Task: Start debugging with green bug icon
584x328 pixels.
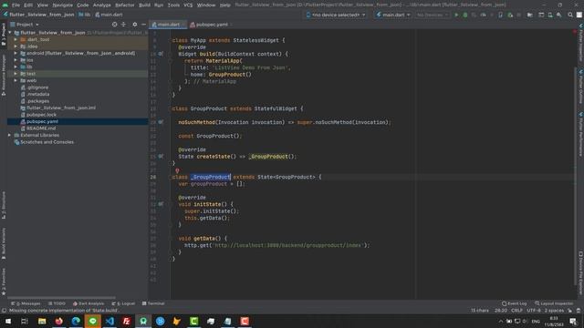Action: coord(465,15)
